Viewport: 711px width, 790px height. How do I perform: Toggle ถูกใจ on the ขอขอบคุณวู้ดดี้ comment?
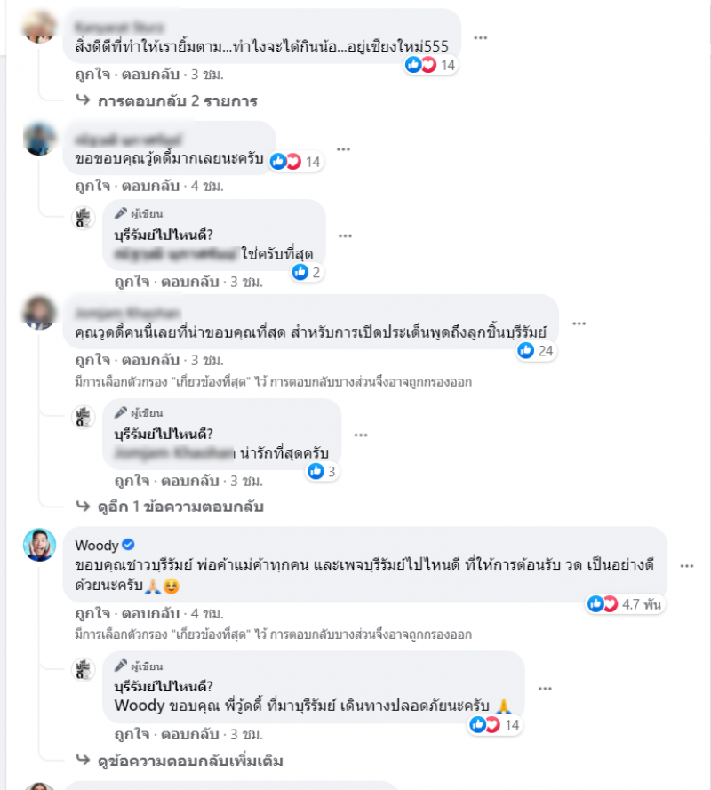pyautogui.click(x=92, y=186)
